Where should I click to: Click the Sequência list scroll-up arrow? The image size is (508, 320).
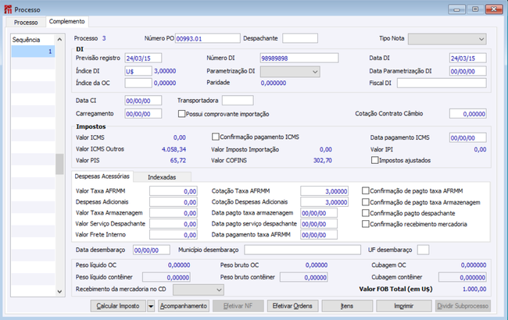tap(59, 40)
